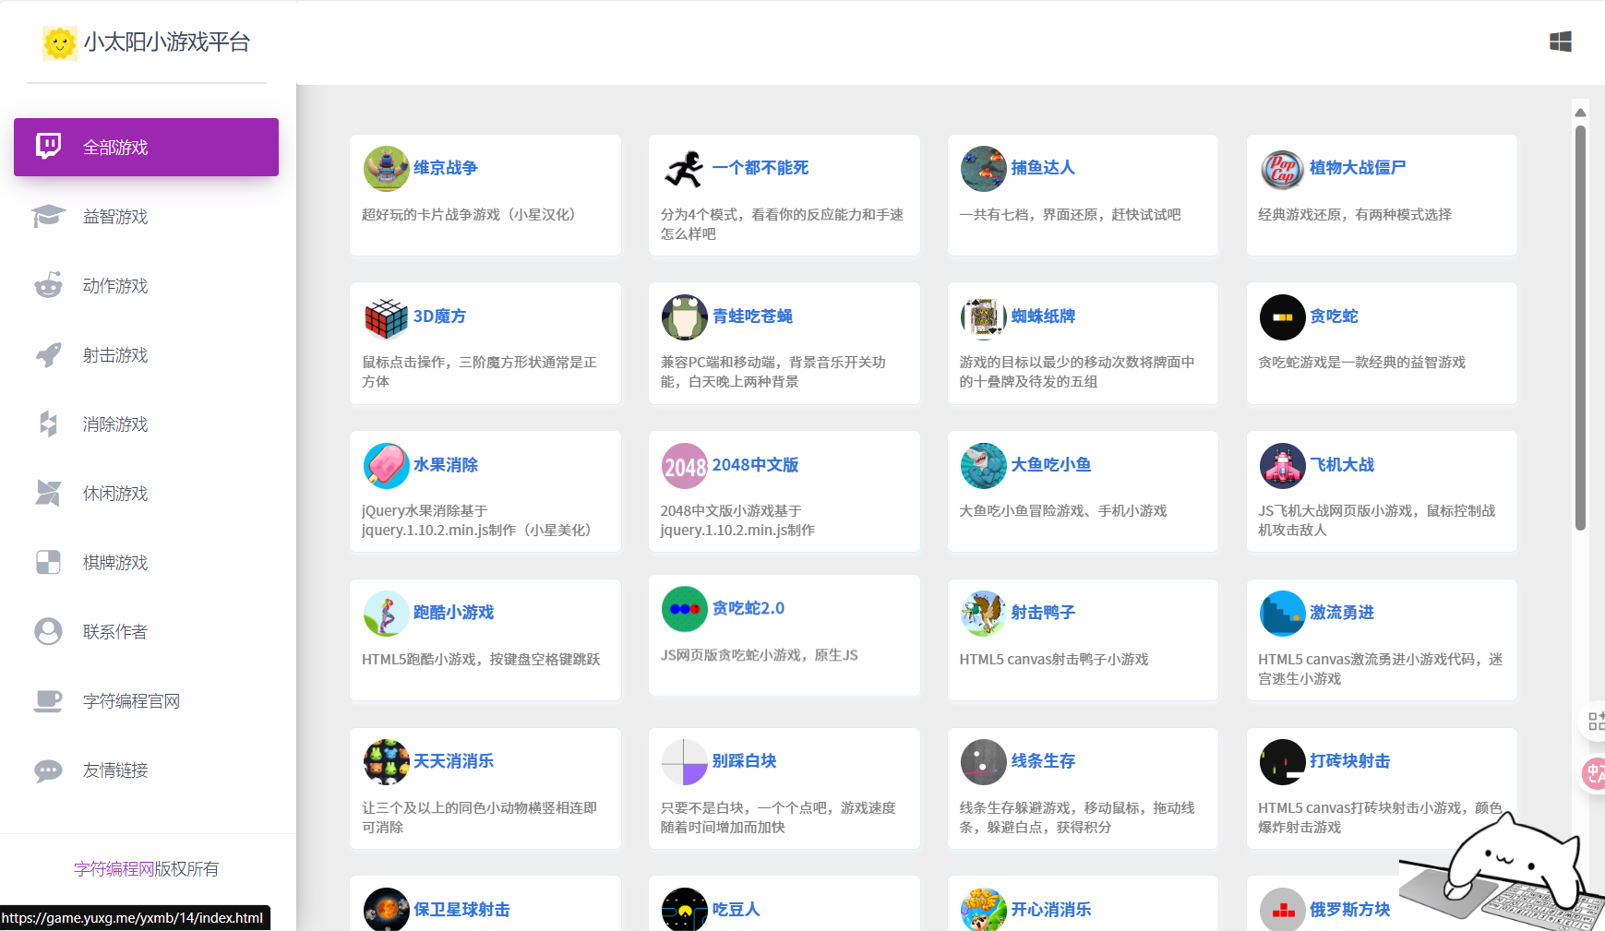Click the description JS网页版贪吃蛇小游戏，原生JS
Viewport: 1605px width, 931px height.
(x=759, y=655)
